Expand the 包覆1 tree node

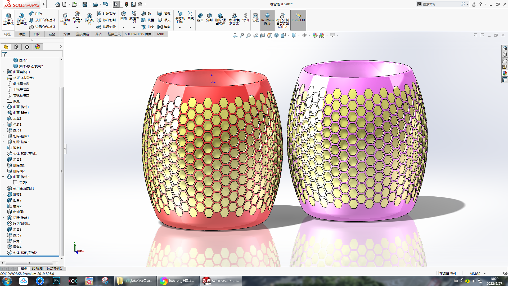tap(3, 124)
